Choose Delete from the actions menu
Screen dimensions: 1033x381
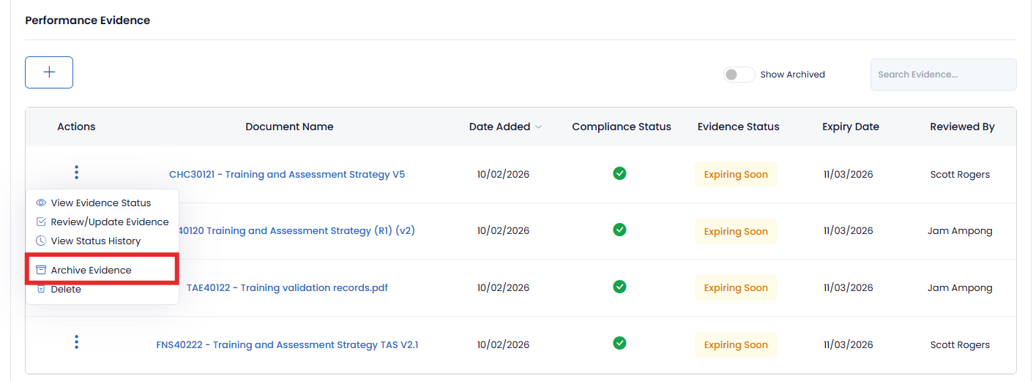click(x=66, y=290)
